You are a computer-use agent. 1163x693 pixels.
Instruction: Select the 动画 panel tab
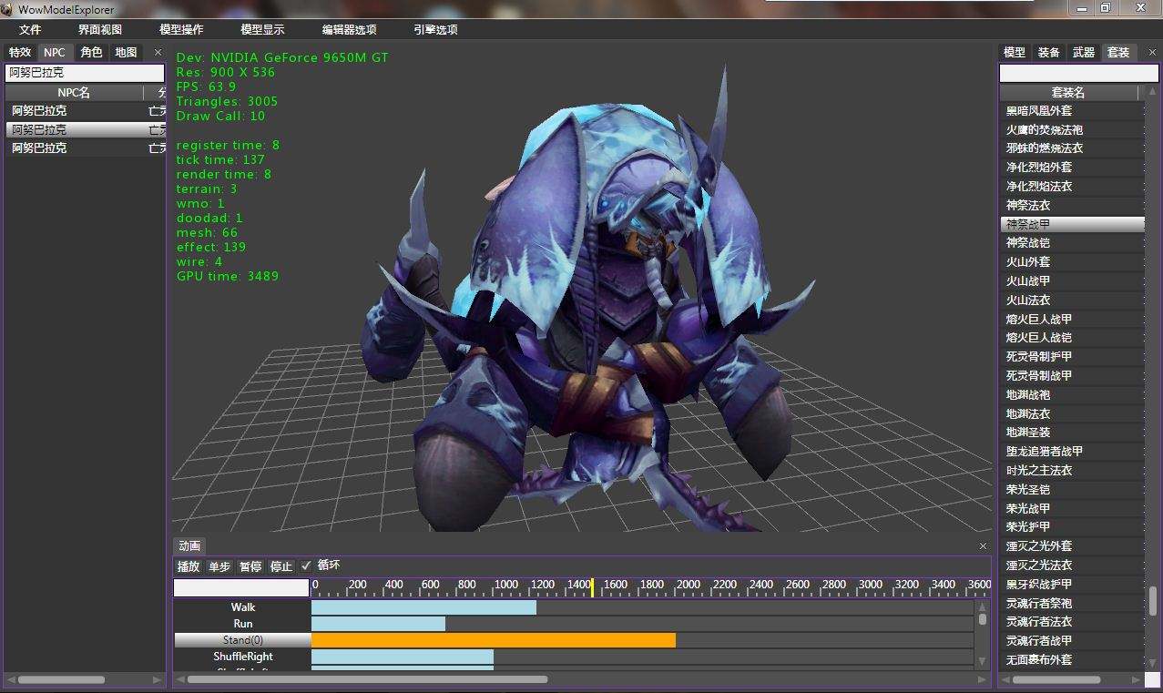pyautogui.click(x=189, y=545)
